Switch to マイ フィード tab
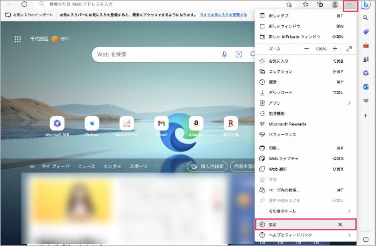Viewport: 376px width, 246px height. click(56, 166)
